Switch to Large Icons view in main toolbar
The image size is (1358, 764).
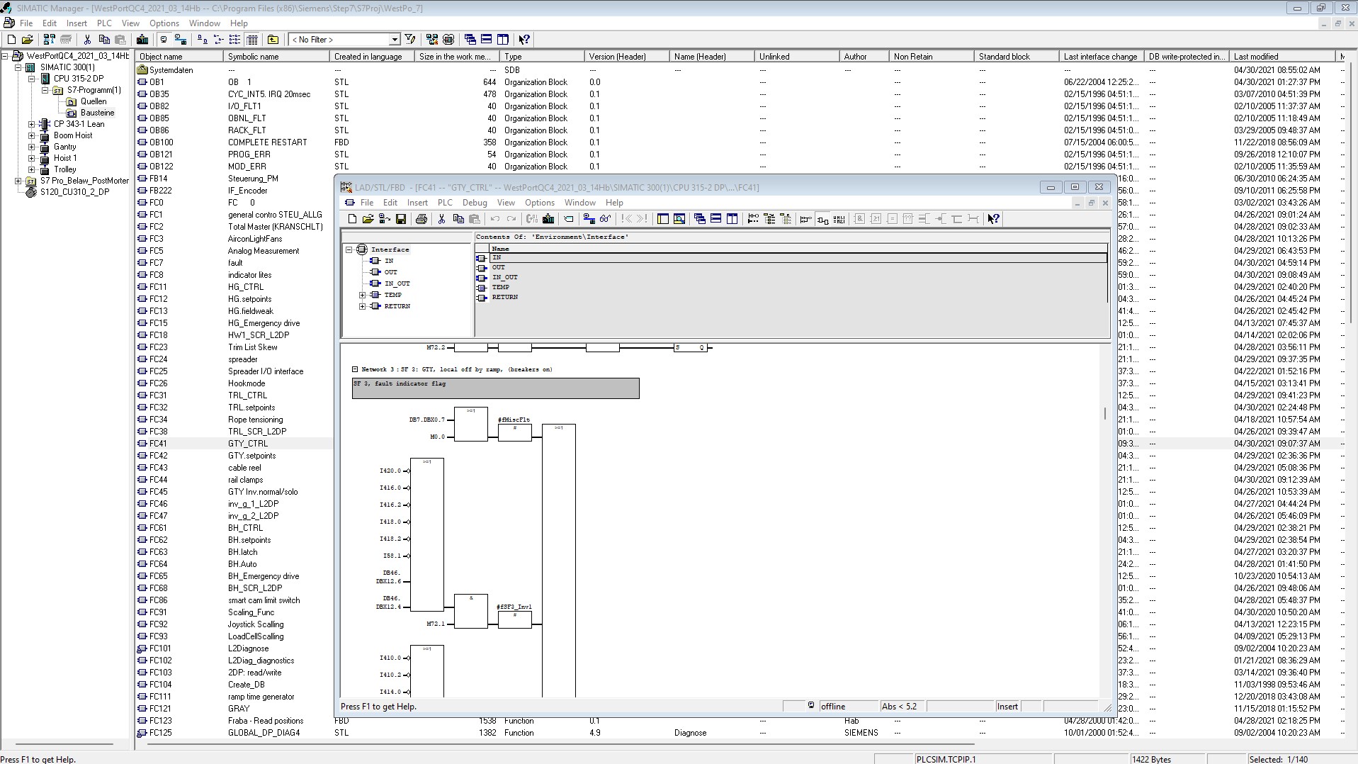click(x=202, y=40)
